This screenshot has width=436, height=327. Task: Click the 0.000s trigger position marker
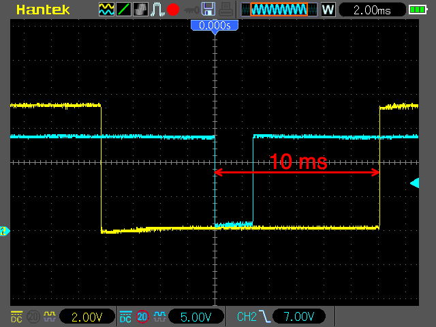pyautogui.click(x=215, y=25)
